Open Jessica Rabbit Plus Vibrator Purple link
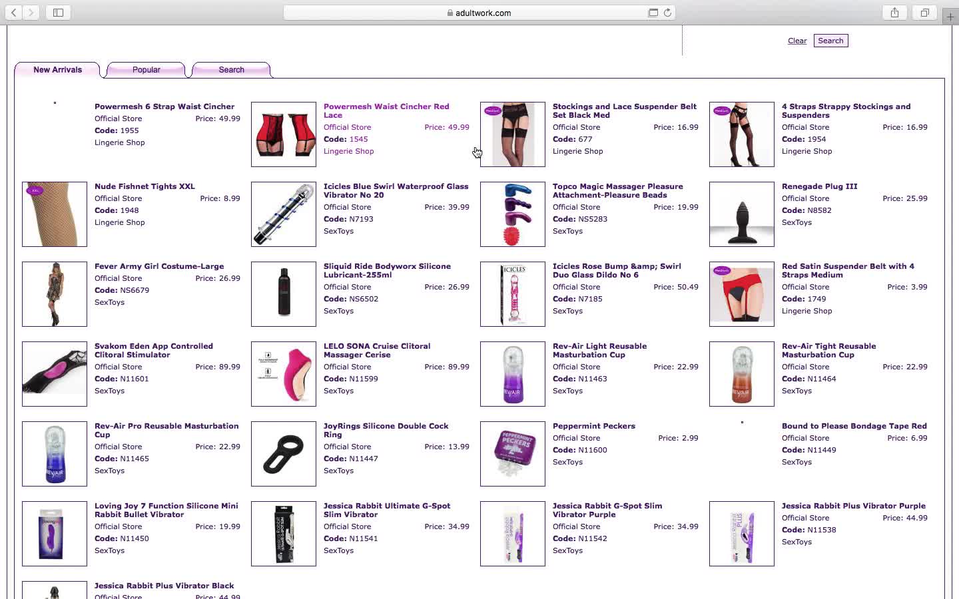Image resolution: width=959 pixels, height=599 pixels. [854, 506]
